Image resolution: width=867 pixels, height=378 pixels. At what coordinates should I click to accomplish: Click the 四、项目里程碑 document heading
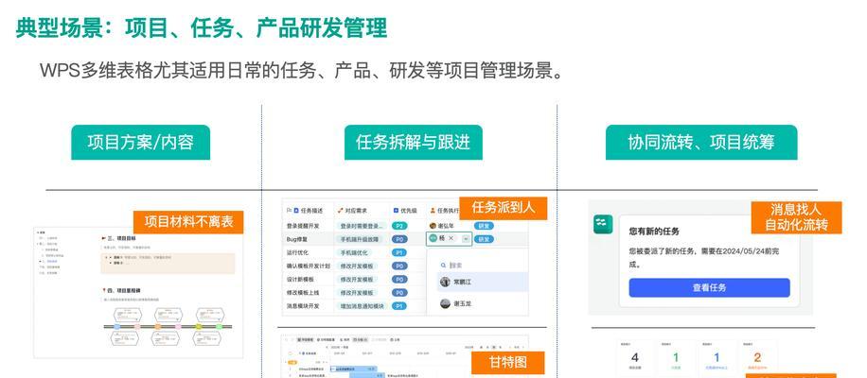click(x=122, y=290)
